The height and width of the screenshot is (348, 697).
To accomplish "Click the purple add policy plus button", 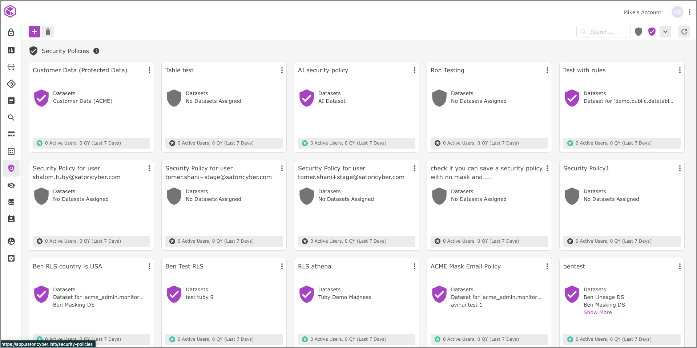I will (x=35, y=32).
